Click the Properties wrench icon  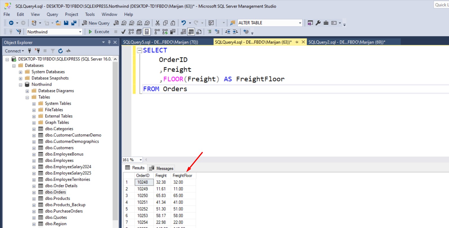pos(318,23)
